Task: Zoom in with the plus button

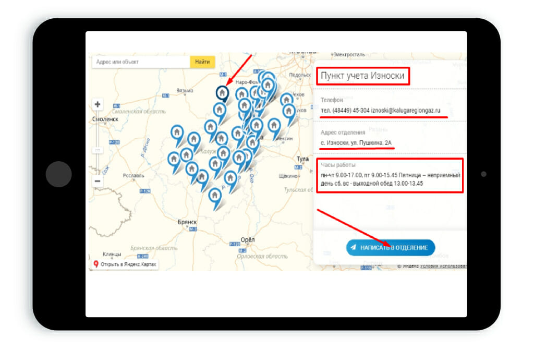Action: click(x=98, y=104)
